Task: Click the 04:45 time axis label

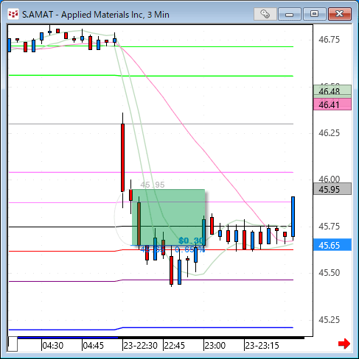Action: coord(94,346)
